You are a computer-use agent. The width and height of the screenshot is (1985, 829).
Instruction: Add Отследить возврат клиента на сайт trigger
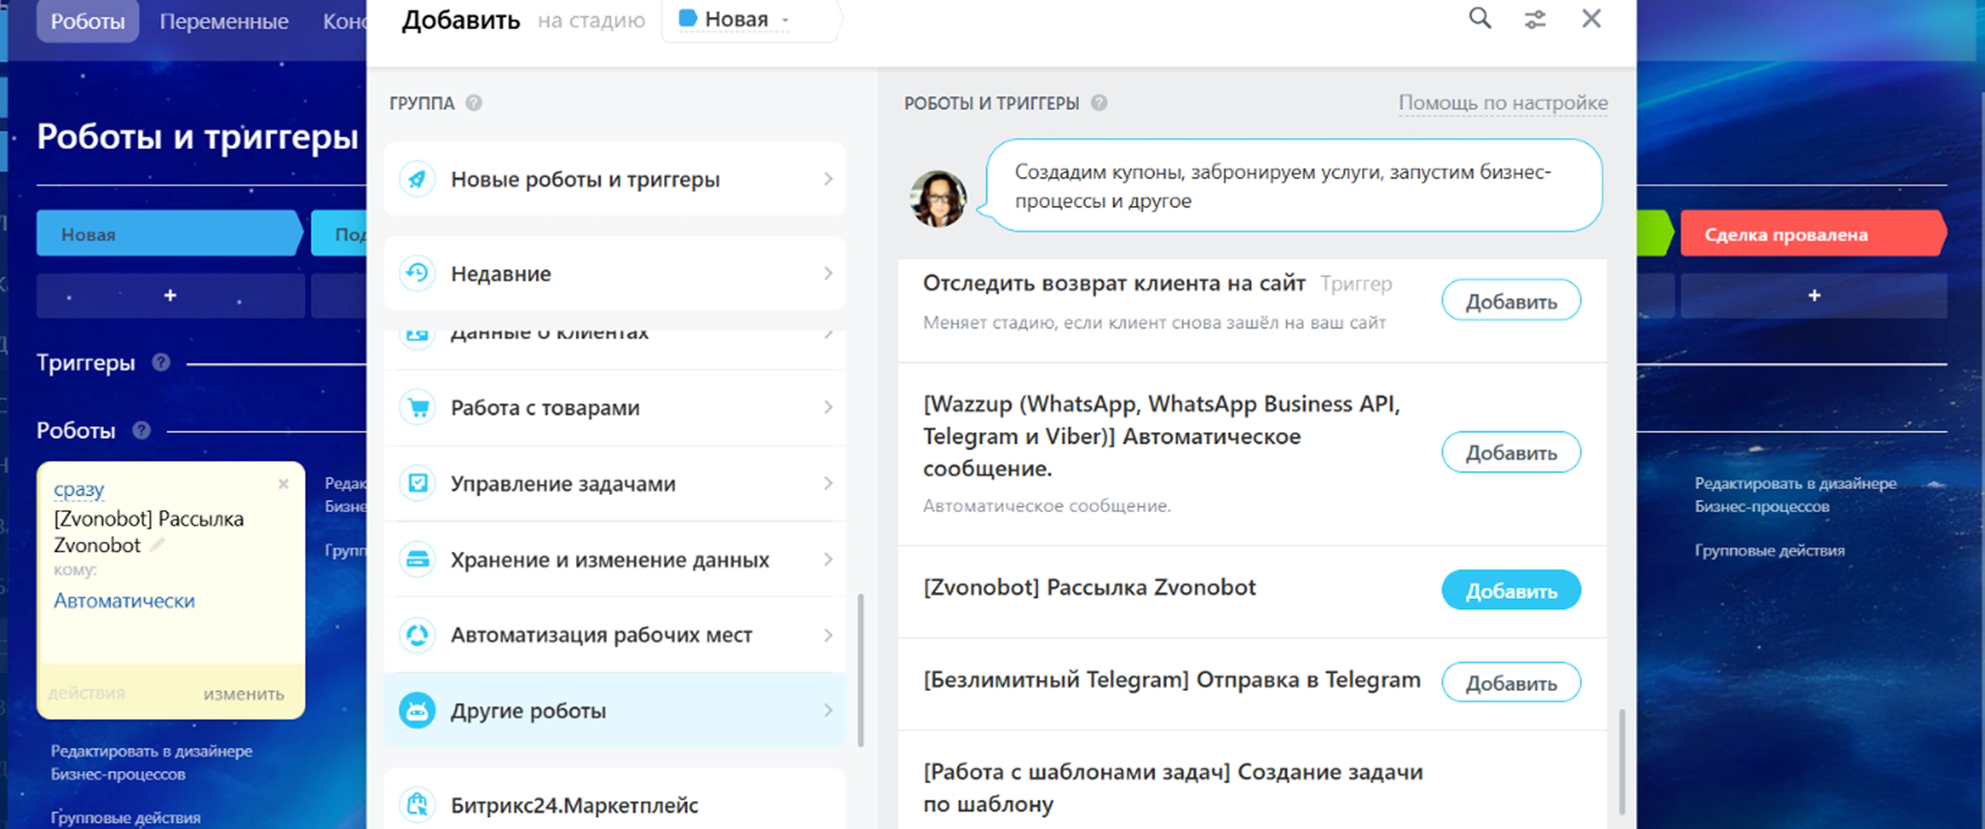point(1511,301)
